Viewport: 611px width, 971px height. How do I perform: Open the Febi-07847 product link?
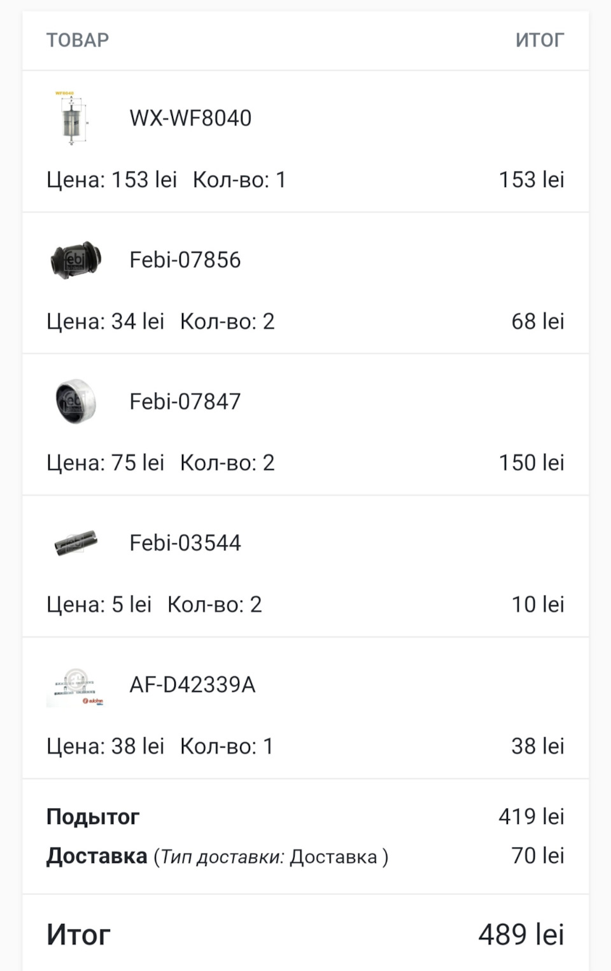(185, 402)
